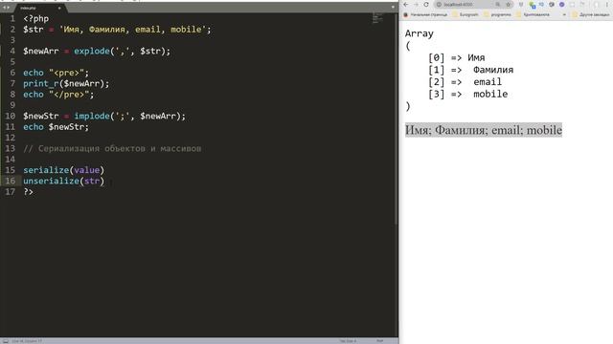Go forward in the browser window
This screenshot has height=344, width=613.
pyautogui.click(x=416, y=5)
